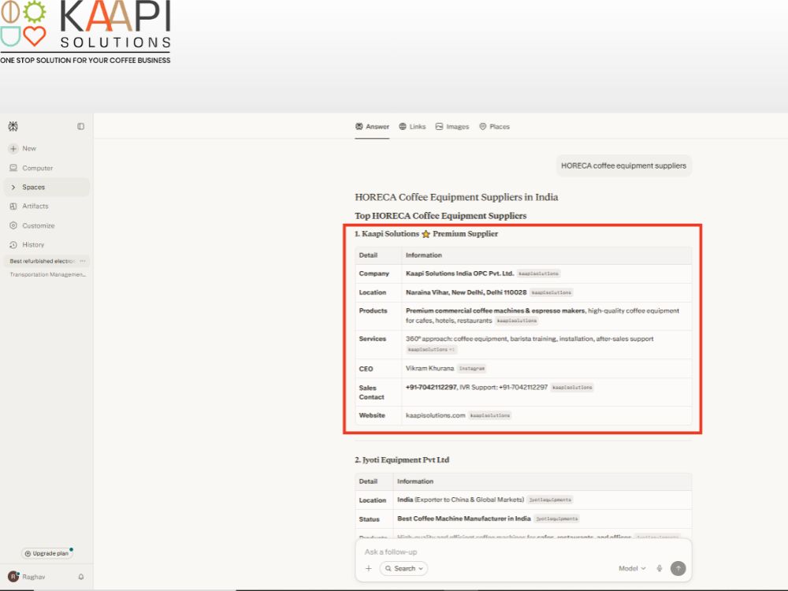Open the Search mode dropdown

[x=404, y=568]
